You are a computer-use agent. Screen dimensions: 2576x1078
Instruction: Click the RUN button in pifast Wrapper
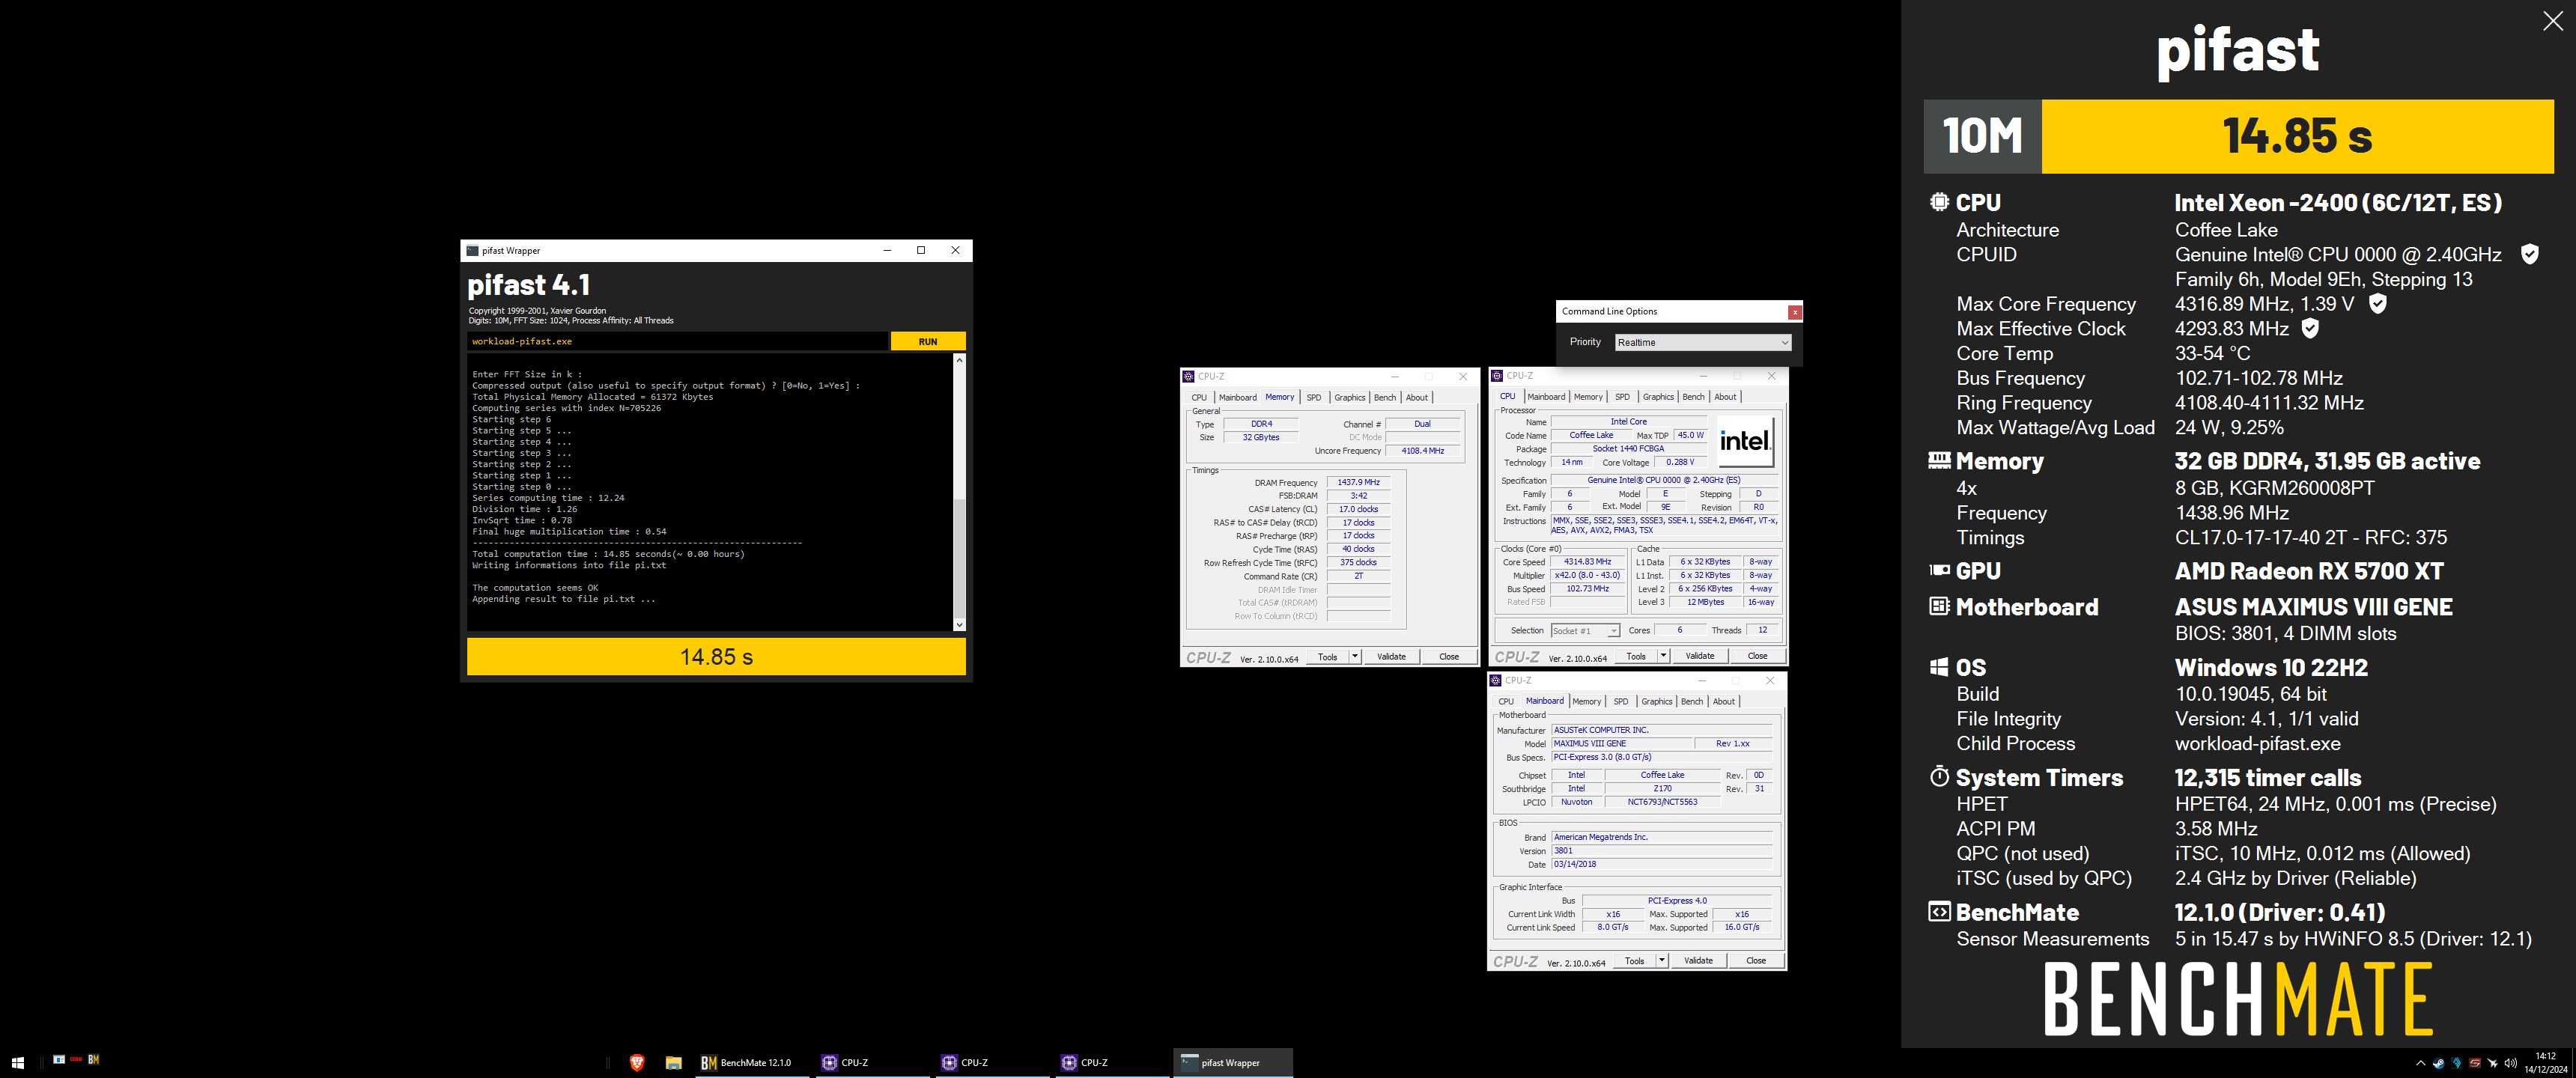(927, 341)
